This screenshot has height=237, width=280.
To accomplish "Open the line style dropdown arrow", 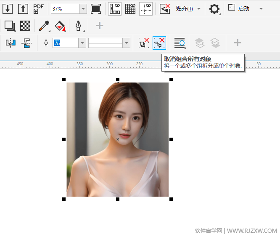I will [127, 43].
